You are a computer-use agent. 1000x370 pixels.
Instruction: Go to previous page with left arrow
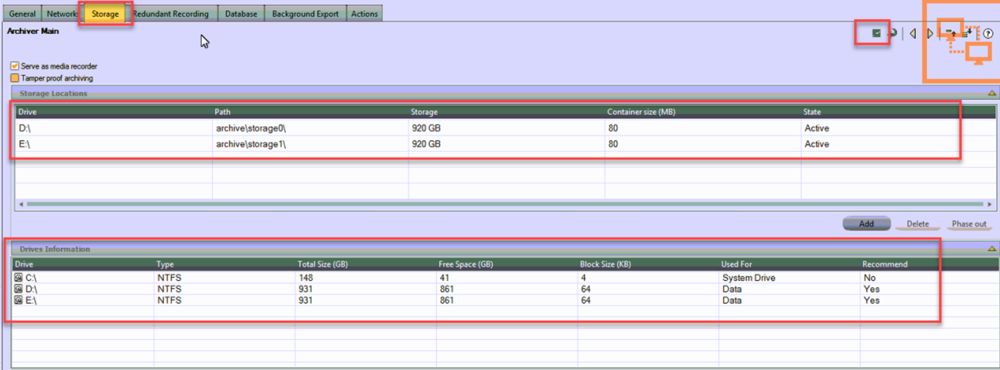913,34
